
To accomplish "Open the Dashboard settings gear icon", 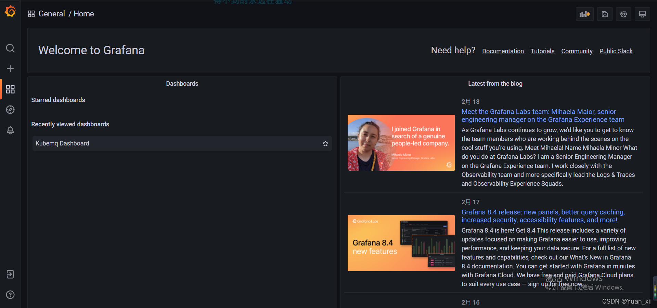I will tap(623, 14).
